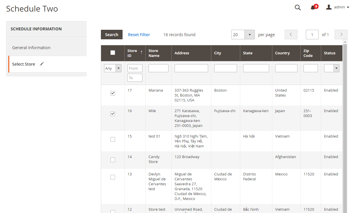Click the Store ID sort arrow

(141, 52)
